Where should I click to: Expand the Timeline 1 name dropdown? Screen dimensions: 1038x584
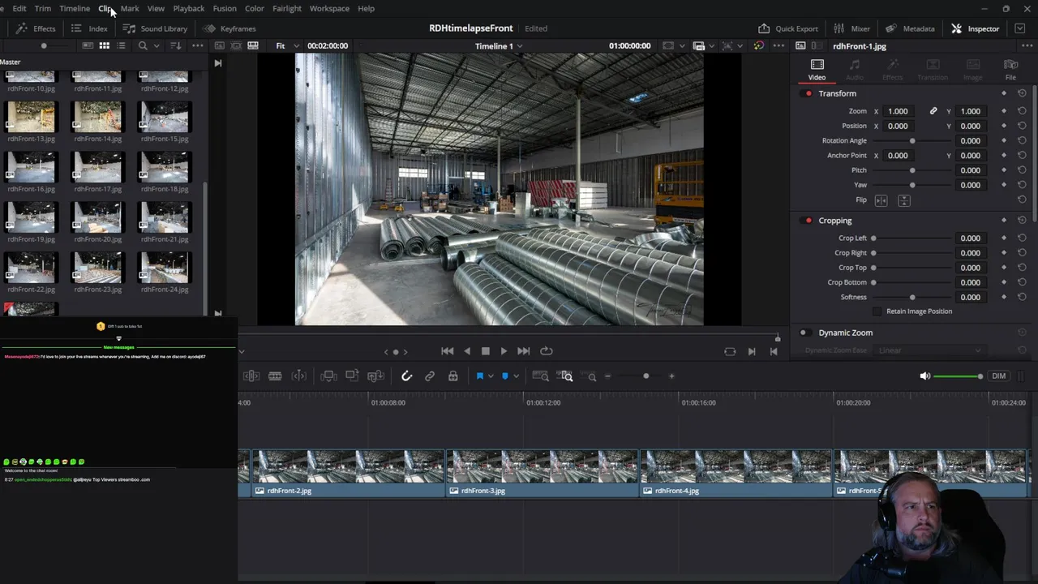point(520,46)
